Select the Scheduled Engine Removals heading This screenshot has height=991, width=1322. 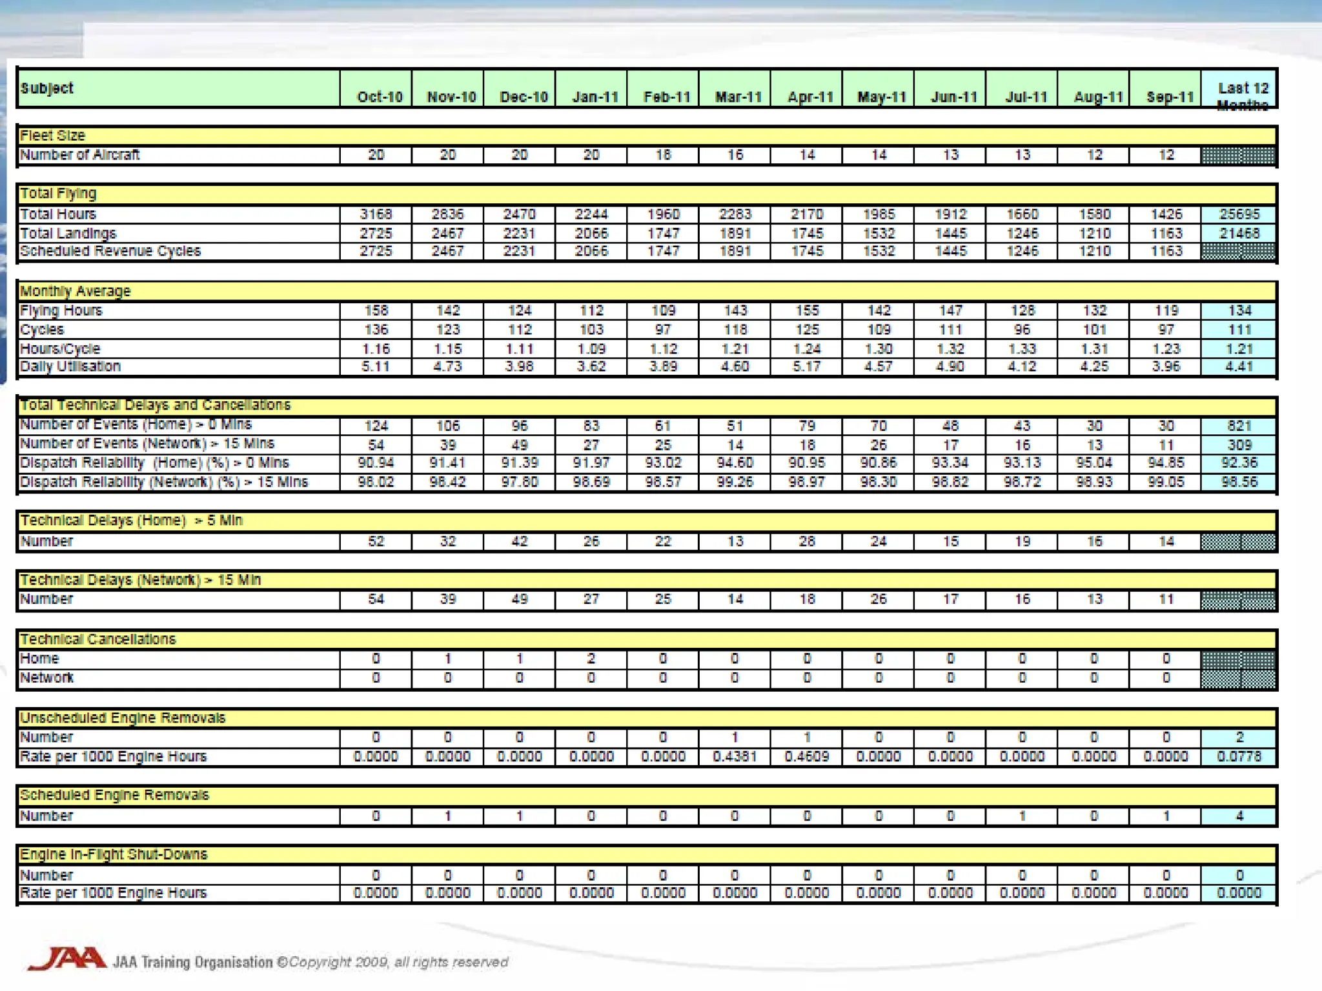pos(115,795)
